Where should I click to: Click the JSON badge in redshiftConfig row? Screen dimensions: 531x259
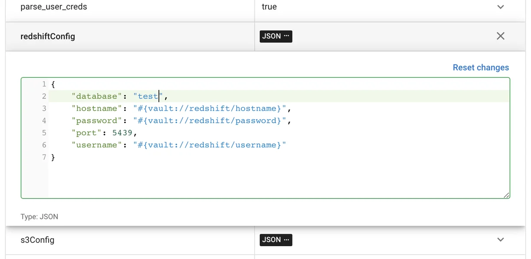tap(276, 36)
